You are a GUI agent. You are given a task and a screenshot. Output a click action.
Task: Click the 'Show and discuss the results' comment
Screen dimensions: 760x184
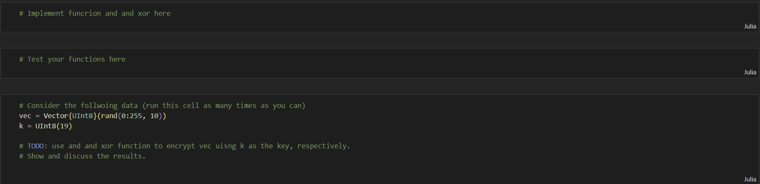click(x=83, y=156)
